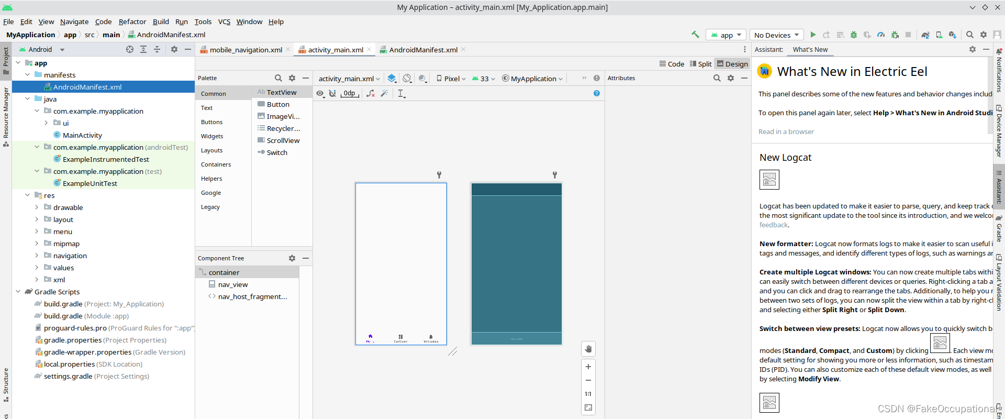This screenshot has width=1005, height=419.
Task: Expand all icon in Project panel header
Action: click(x=143, y=49)
